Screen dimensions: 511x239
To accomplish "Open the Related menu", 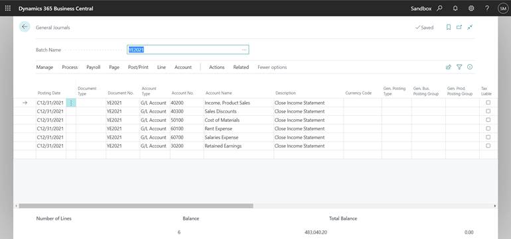I will click(x=241, y=67).
